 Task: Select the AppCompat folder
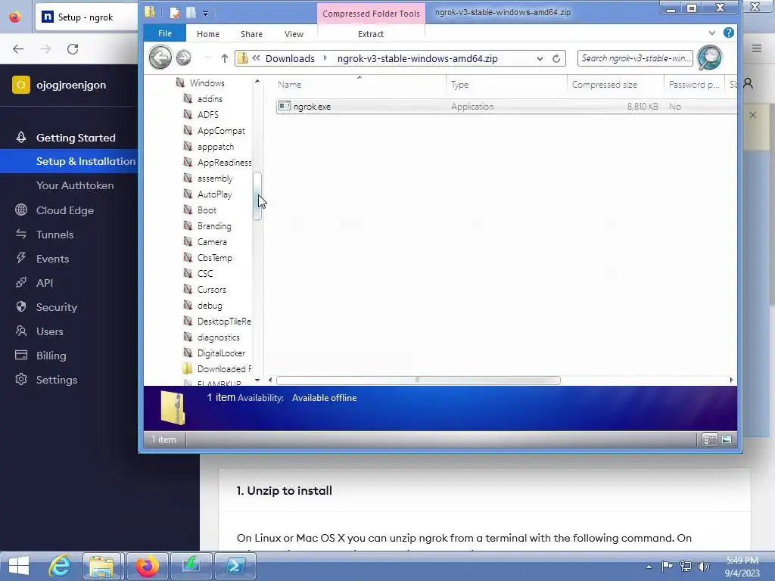point(221,131)
